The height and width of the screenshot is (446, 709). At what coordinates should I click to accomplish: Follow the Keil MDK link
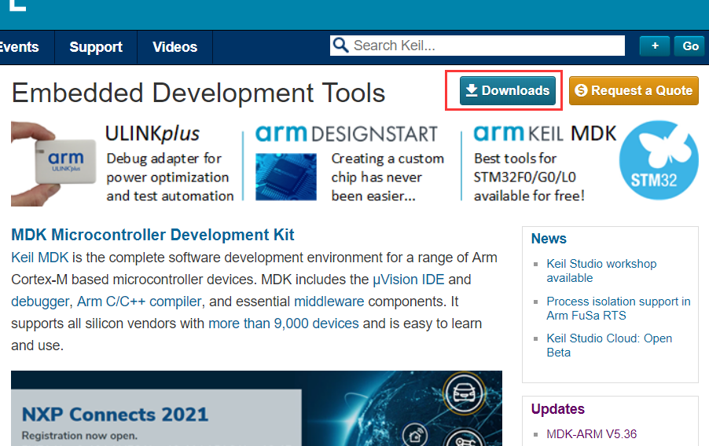pos(40,258)
